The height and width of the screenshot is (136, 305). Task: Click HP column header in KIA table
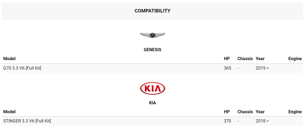pyautogui.click(x=227, y=112)
